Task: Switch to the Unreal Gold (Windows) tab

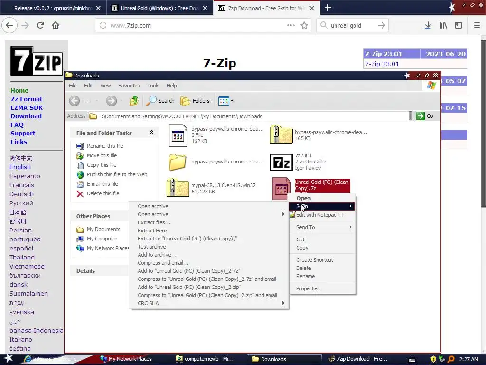Action: click(x=159, y=8)
